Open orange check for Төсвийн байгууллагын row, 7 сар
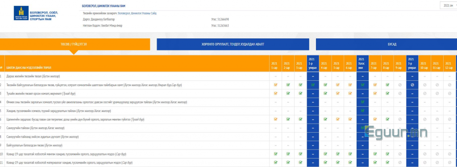457x167 pixels. [x=375, y=85]
